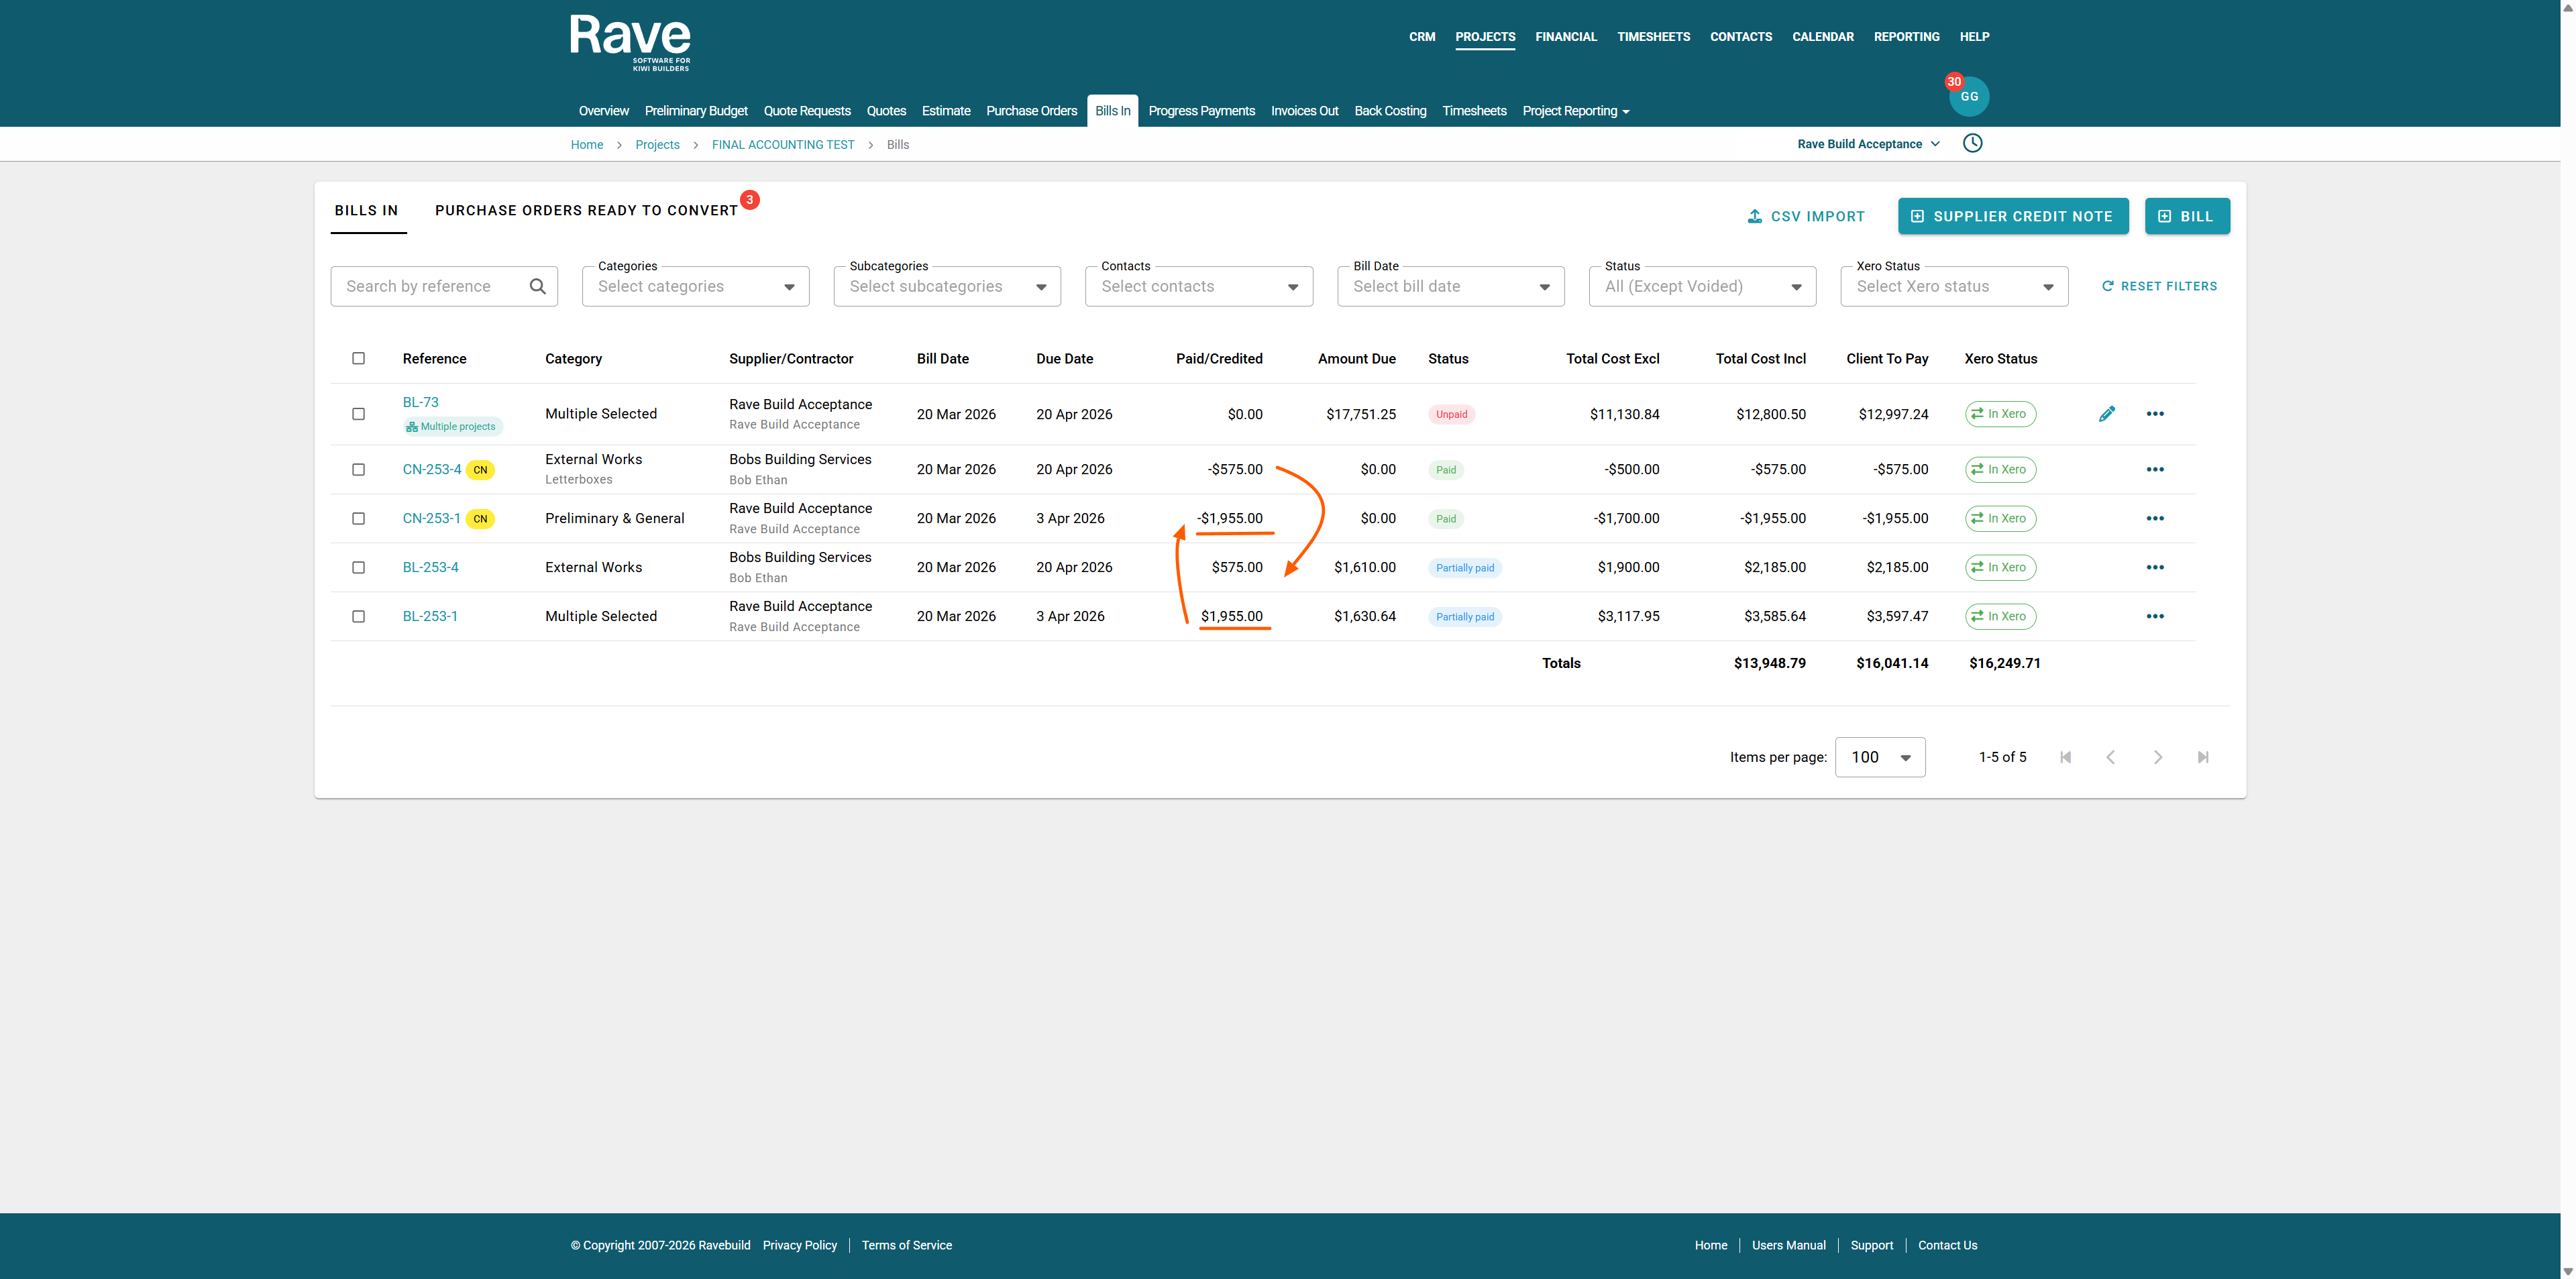Open Items per page dropdown
The height and width of the screenshot is (1279, 2576).
[1879, 757]
